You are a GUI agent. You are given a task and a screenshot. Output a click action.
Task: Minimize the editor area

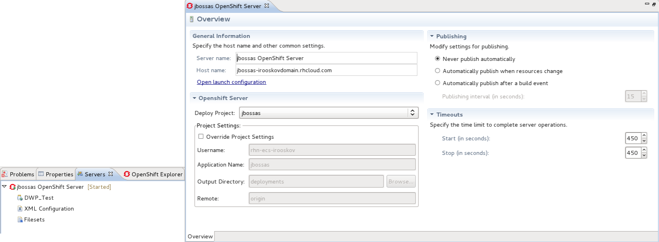[647, 4]
